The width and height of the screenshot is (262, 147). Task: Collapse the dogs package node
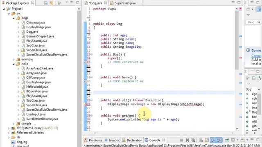pos(14,18)
